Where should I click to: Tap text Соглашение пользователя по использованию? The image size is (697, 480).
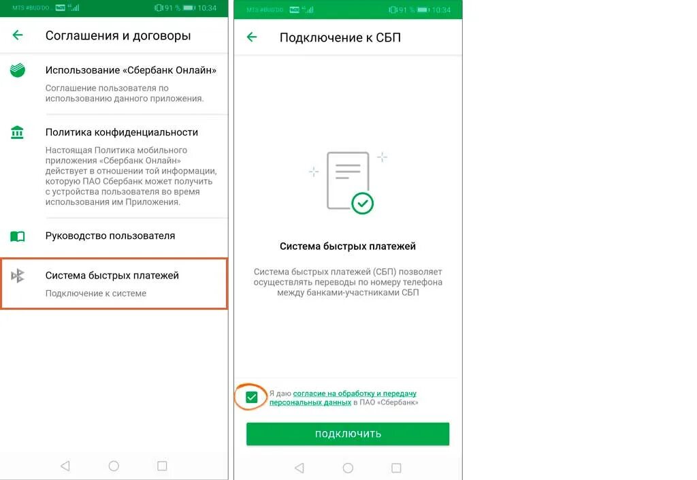125,93
